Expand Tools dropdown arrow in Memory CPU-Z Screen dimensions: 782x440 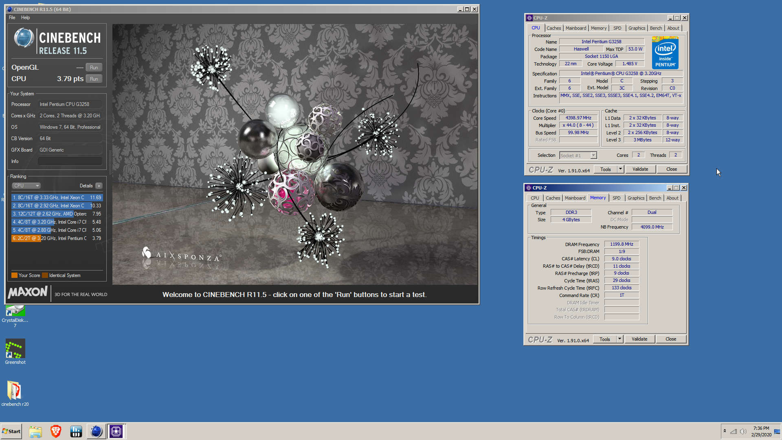point(619,339)
